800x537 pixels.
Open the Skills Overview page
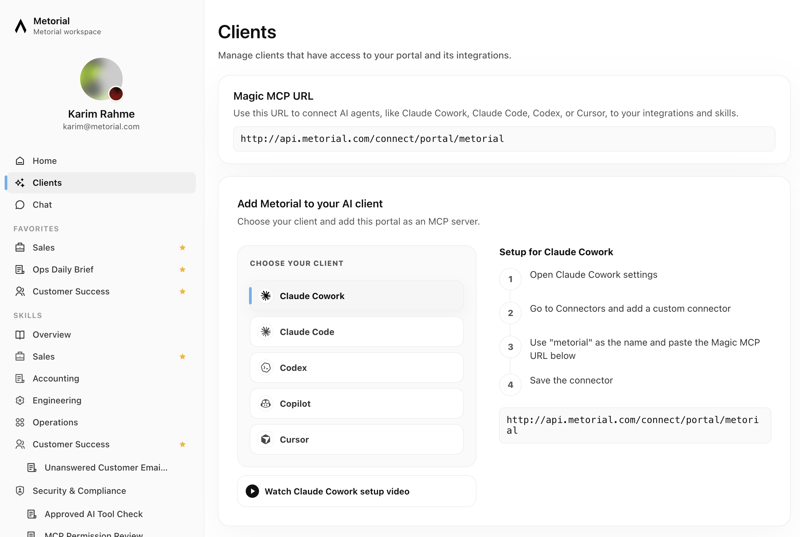(101, 334)
